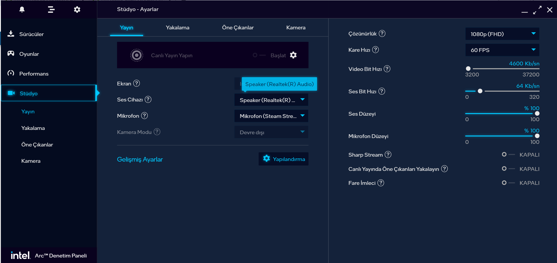Open Sürücüler from the sidebar
This screenshot has width=557, height=263.
click(31, 34)
